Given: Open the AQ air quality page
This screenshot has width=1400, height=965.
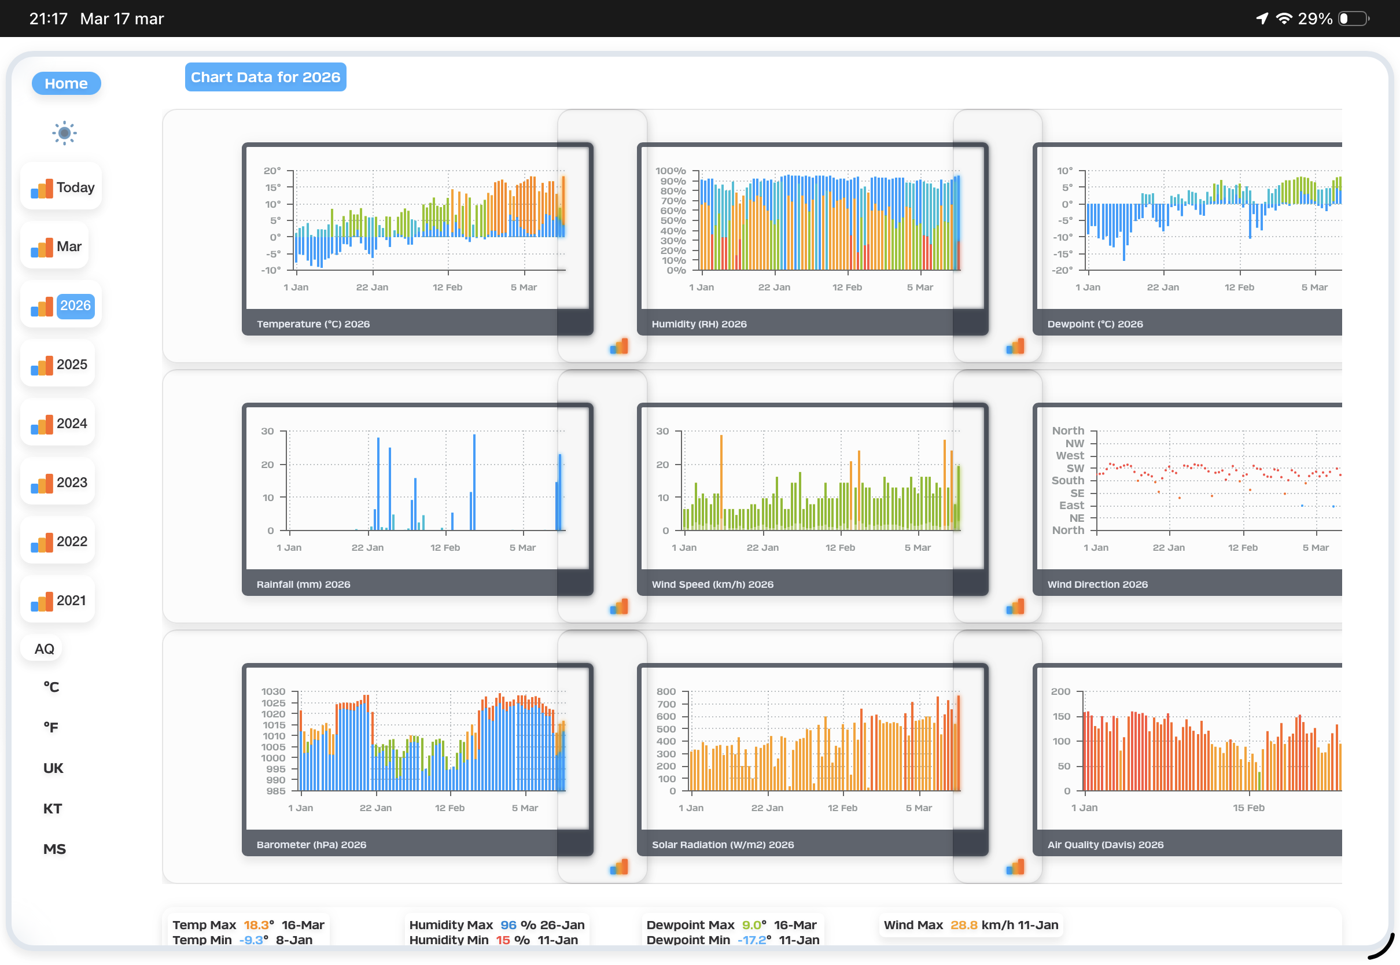Looking at the screenshot, I should (44, 649).
